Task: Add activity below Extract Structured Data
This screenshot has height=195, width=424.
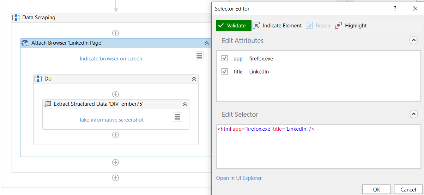Action: pos(115,135)
